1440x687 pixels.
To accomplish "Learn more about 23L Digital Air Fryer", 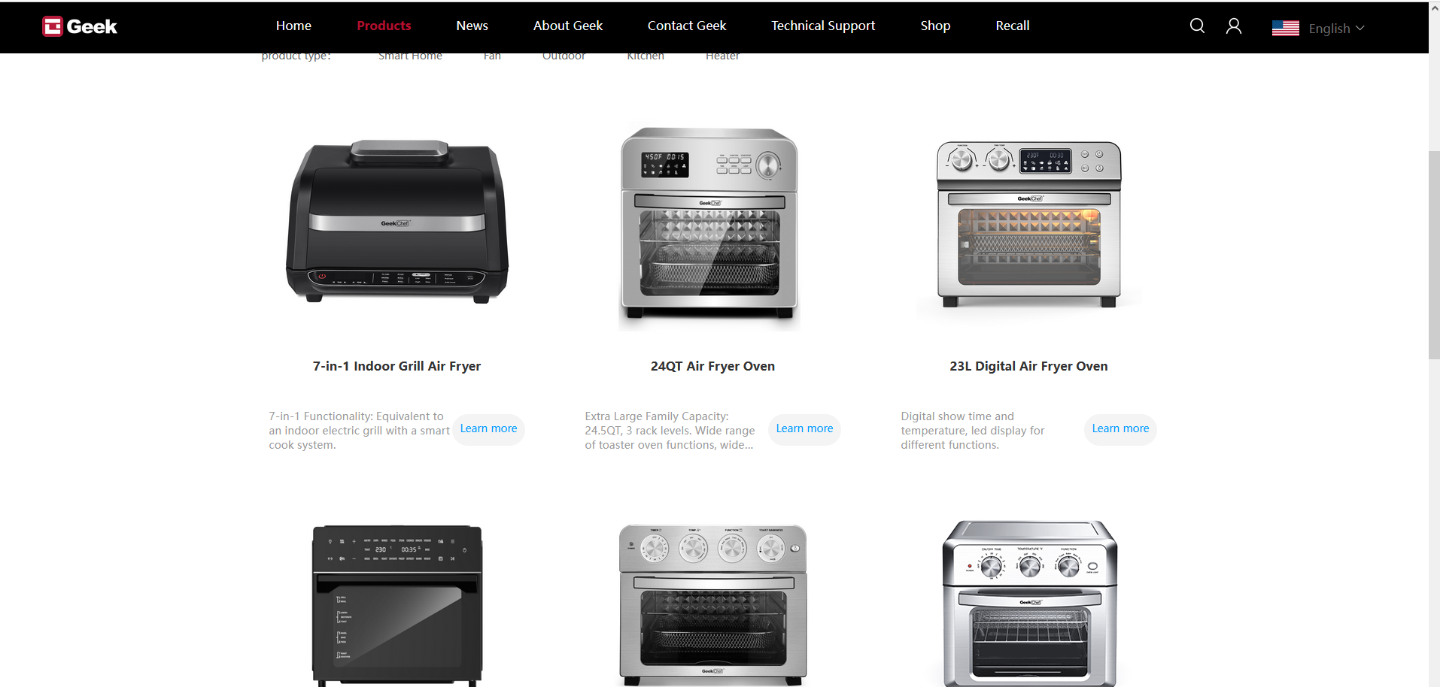I will click(x=1120, y=428).
